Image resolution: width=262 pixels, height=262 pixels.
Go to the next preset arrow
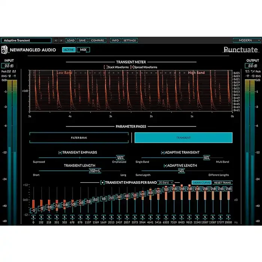point(61,40)
